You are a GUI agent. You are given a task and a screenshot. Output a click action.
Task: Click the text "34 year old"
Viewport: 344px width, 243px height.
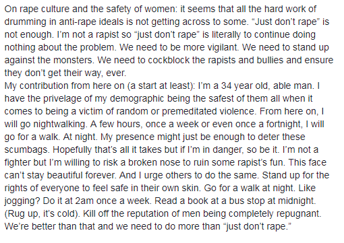click(245, 85)
